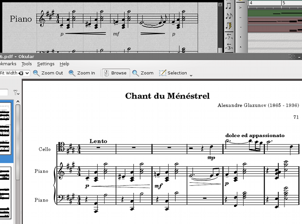Click the green track segment in sequencer
Image resolution: width=302 pixels, height=224 pixels.
(275, 13)
